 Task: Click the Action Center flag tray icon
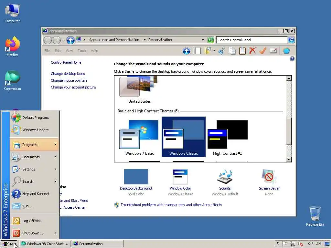coord(284,244)
